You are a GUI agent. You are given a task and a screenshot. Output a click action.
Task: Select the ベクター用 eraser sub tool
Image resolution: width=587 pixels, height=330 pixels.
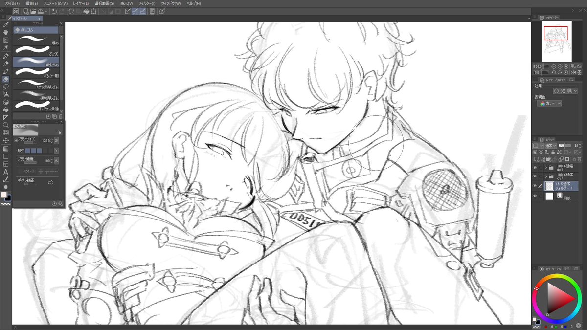click(36, 72)
